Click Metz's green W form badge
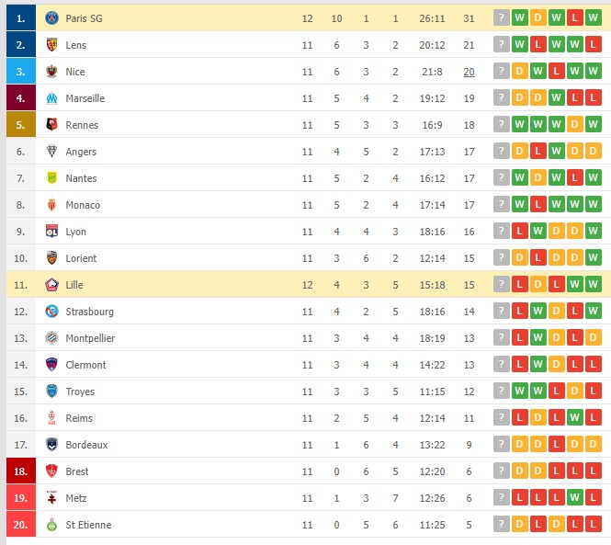 pos(574,497)
